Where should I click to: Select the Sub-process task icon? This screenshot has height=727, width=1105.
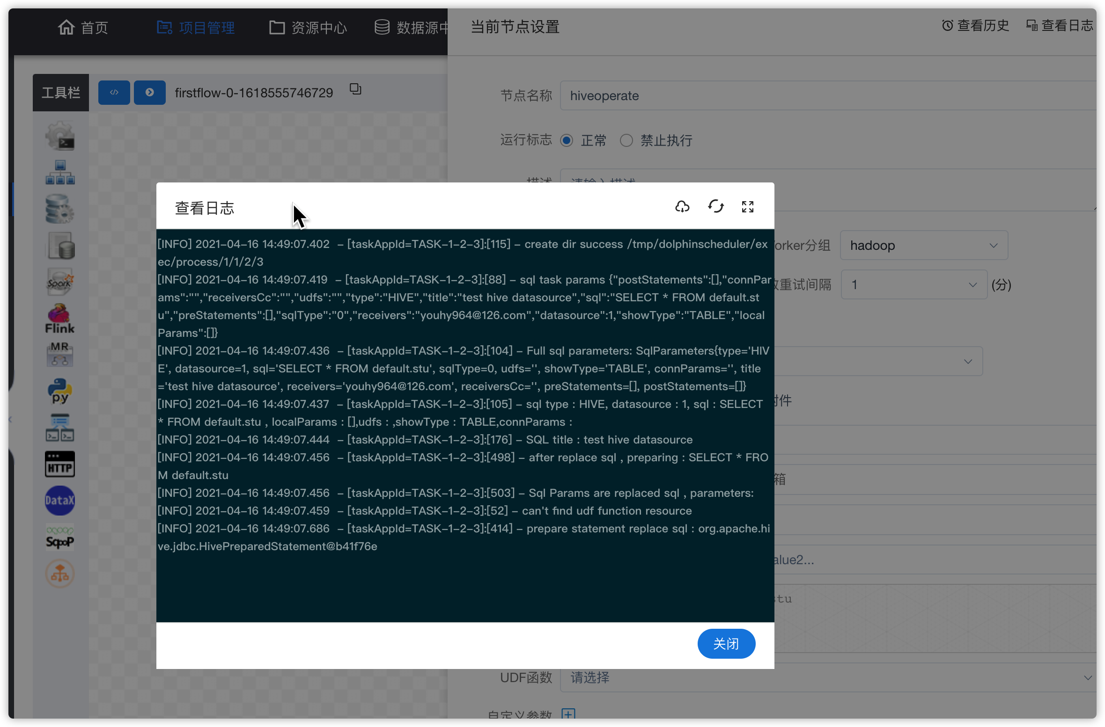pos(60,172)
